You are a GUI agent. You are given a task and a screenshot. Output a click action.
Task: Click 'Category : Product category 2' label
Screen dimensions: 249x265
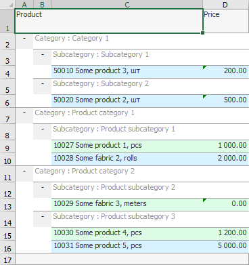pos(85,171)
